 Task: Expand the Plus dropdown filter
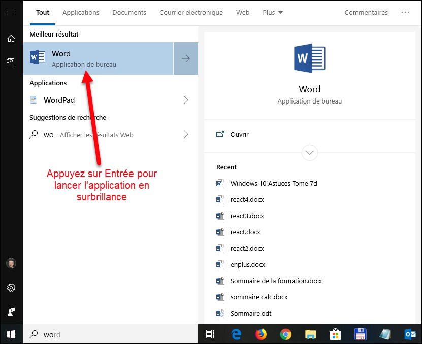coord(273,13)
